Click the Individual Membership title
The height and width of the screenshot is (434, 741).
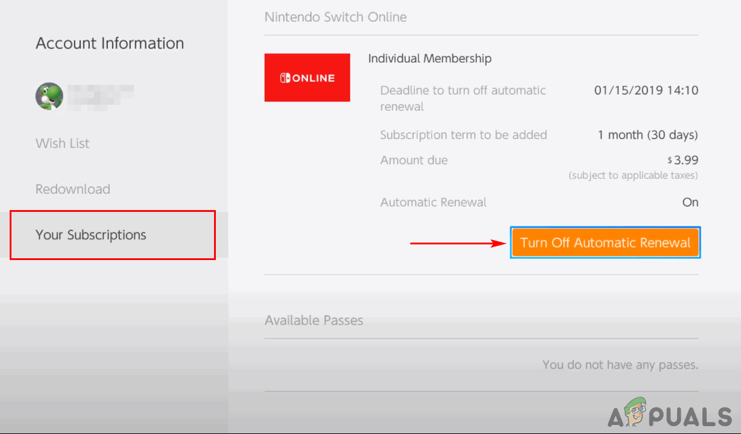(x=429, y=58)
